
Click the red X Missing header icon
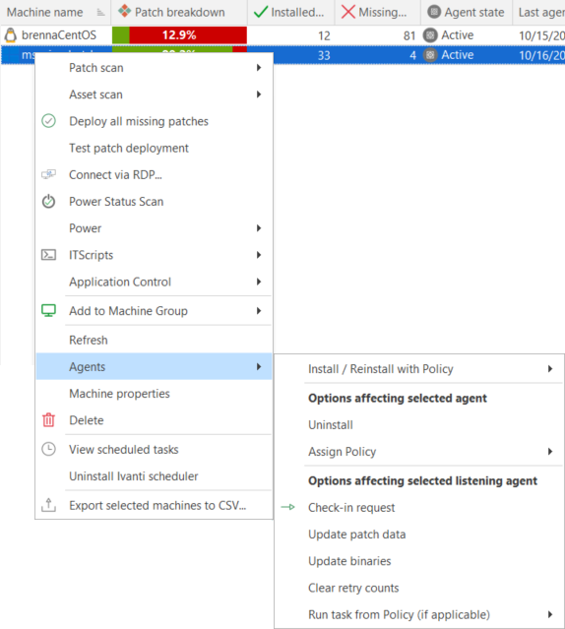pyautogui.click(x=348, y=12)
